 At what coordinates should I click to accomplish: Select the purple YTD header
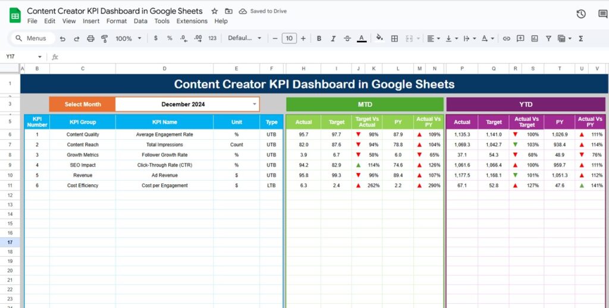click(x=526, y=105)
